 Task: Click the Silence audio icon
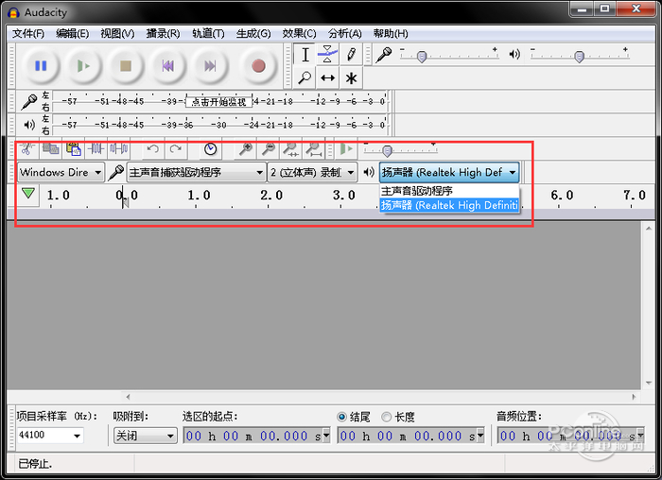(x=118, y=148)
